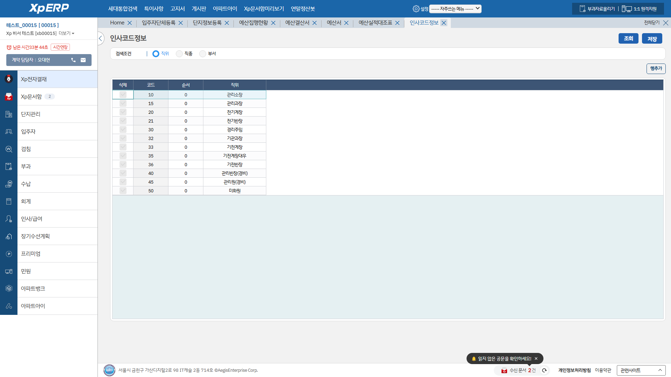671x377 pixels.
Task: Click the 행추가 add row button
Action: [x=656, y=68]
